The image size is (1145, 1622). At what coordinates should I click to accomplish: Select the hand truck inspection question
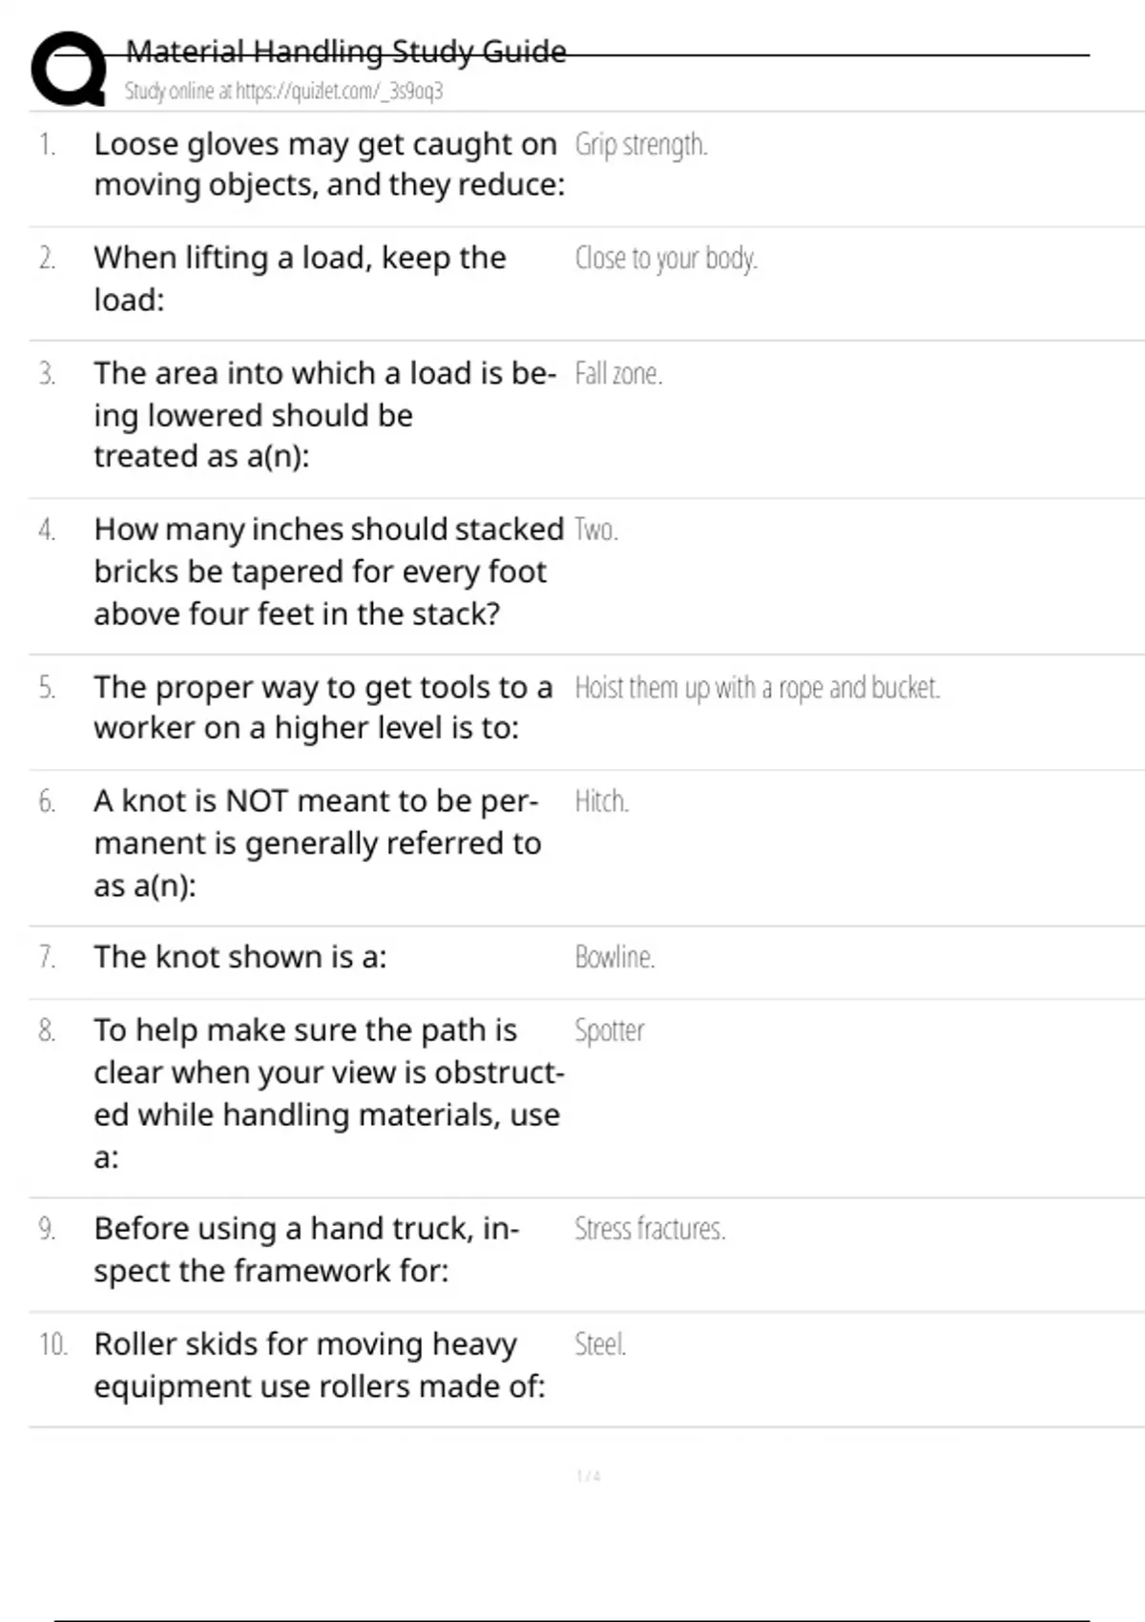(x=305, y=1249)
